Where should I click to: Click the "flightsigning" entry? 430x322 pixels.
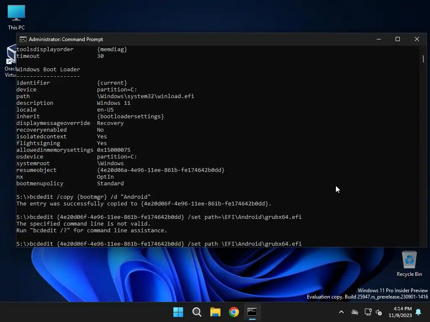point(38,143)
